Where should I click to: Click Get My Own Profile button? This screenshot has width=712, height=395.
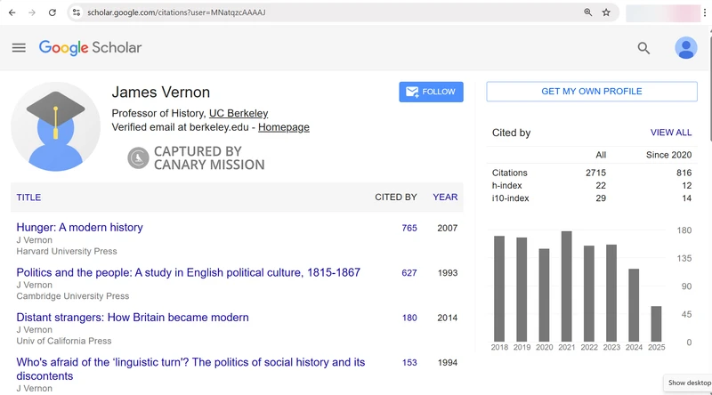click(592, 92)
